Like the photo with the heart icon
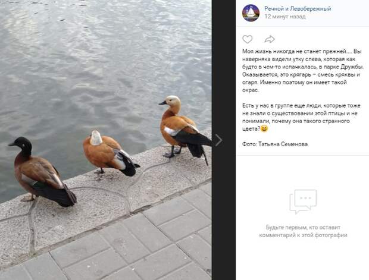This screenshot has width=369, height=280. click(248, 39)
